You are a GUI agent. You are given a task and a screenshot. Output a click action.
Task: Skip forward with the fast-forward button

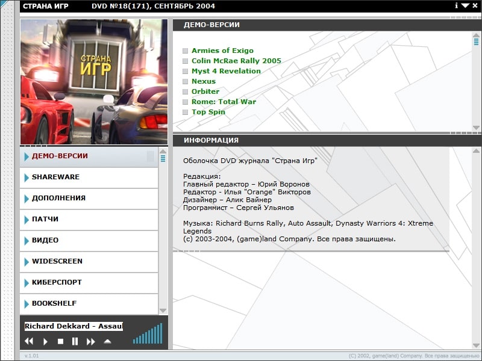point(91,341)
